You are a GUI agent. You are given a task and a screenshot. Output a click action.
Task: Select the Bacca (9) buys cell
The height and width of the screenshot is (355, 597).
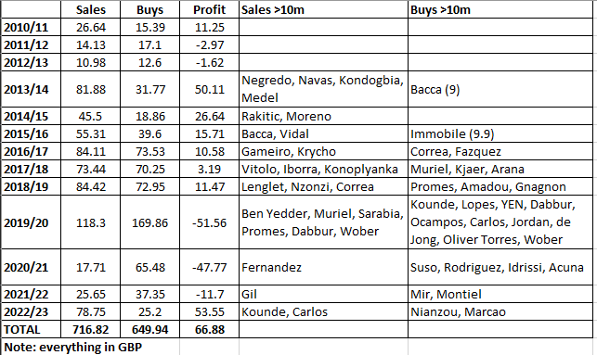[500, 89]
